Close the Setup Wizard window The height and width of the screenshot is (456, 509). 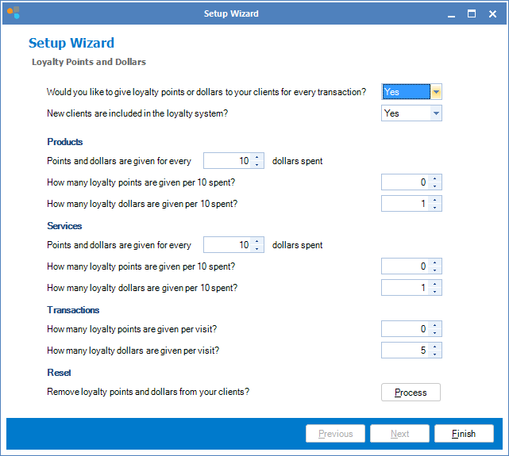click(493, 13)
